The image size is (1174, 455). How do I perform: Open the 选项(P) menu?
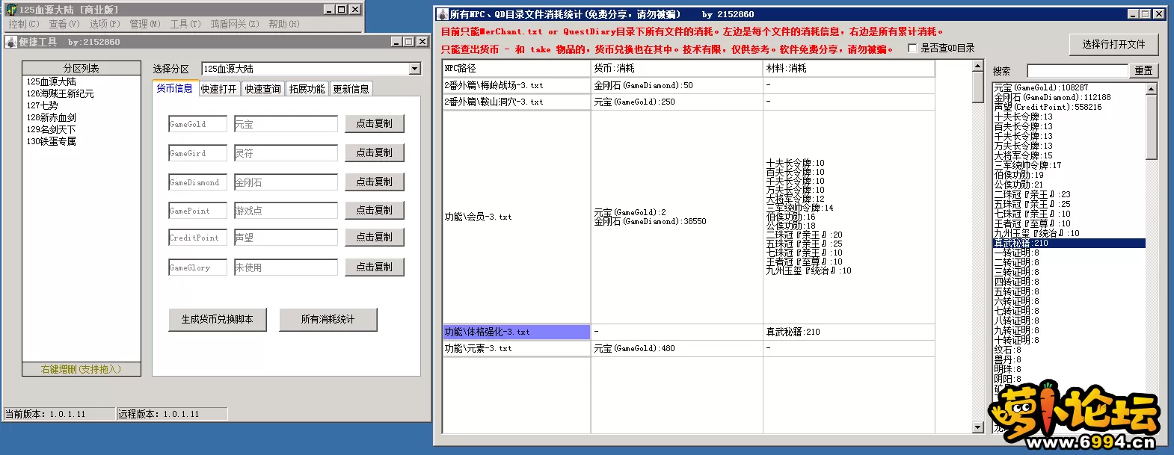105,24
